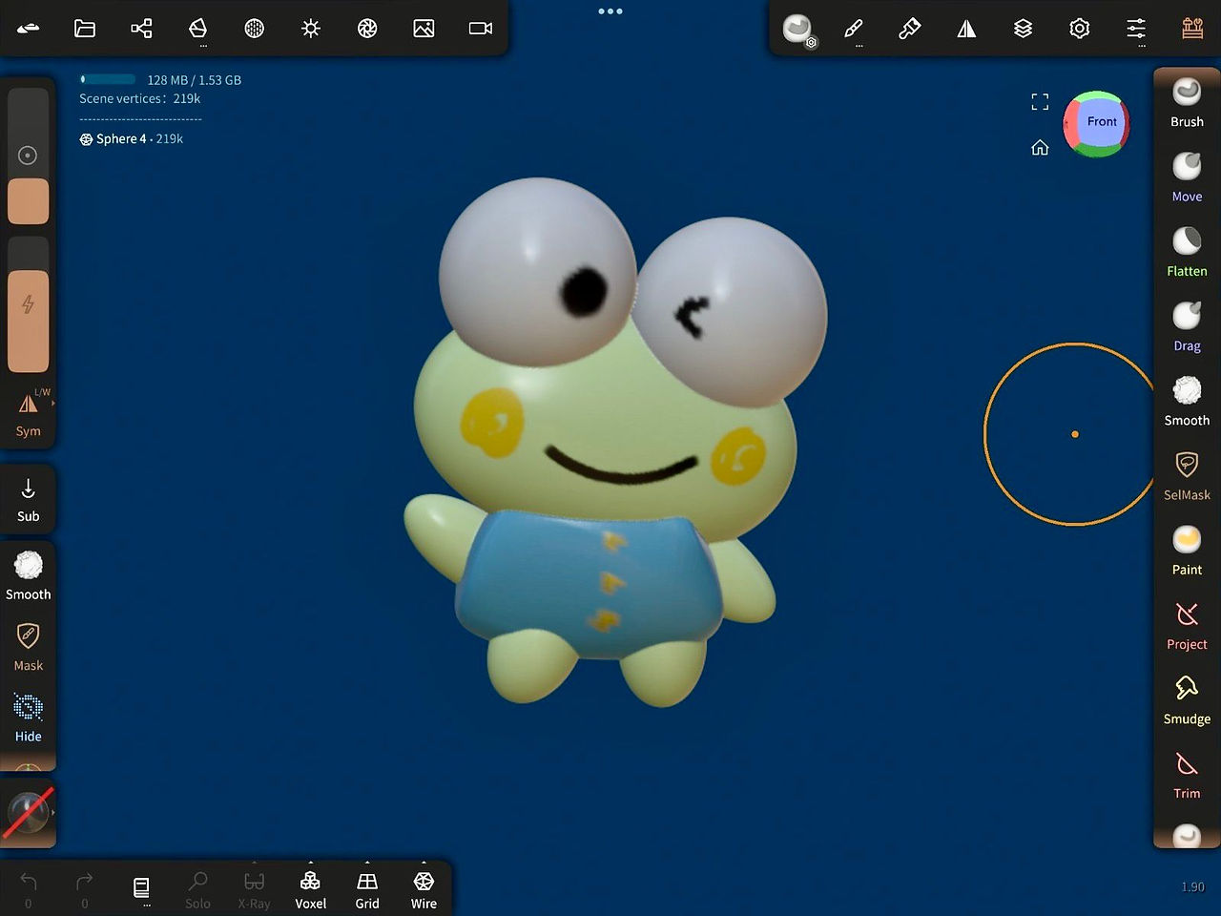The height and width of the screenshot is (916, 1221).
Task: Open the Material sphere menu
Action: 254,29
